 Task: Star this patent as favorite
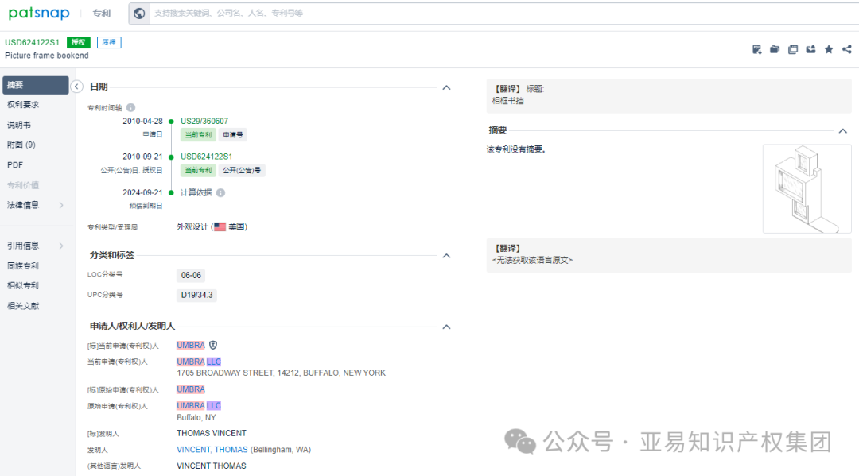(829, 49)
